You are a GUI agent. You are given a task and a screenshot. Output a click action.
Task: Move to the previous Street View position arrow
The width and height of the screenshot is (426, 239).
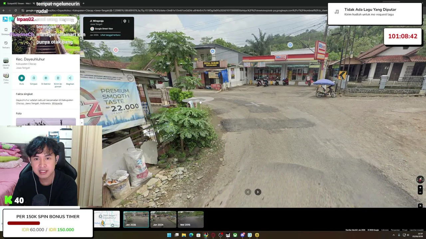pos(248,192)
